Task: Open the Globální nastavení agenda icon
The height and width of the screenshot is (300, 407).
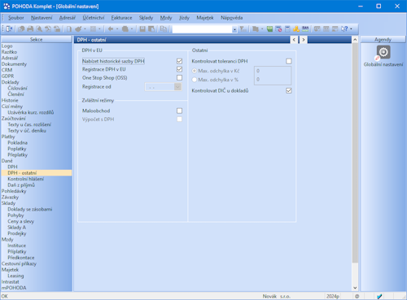Action: click(383, 52)
